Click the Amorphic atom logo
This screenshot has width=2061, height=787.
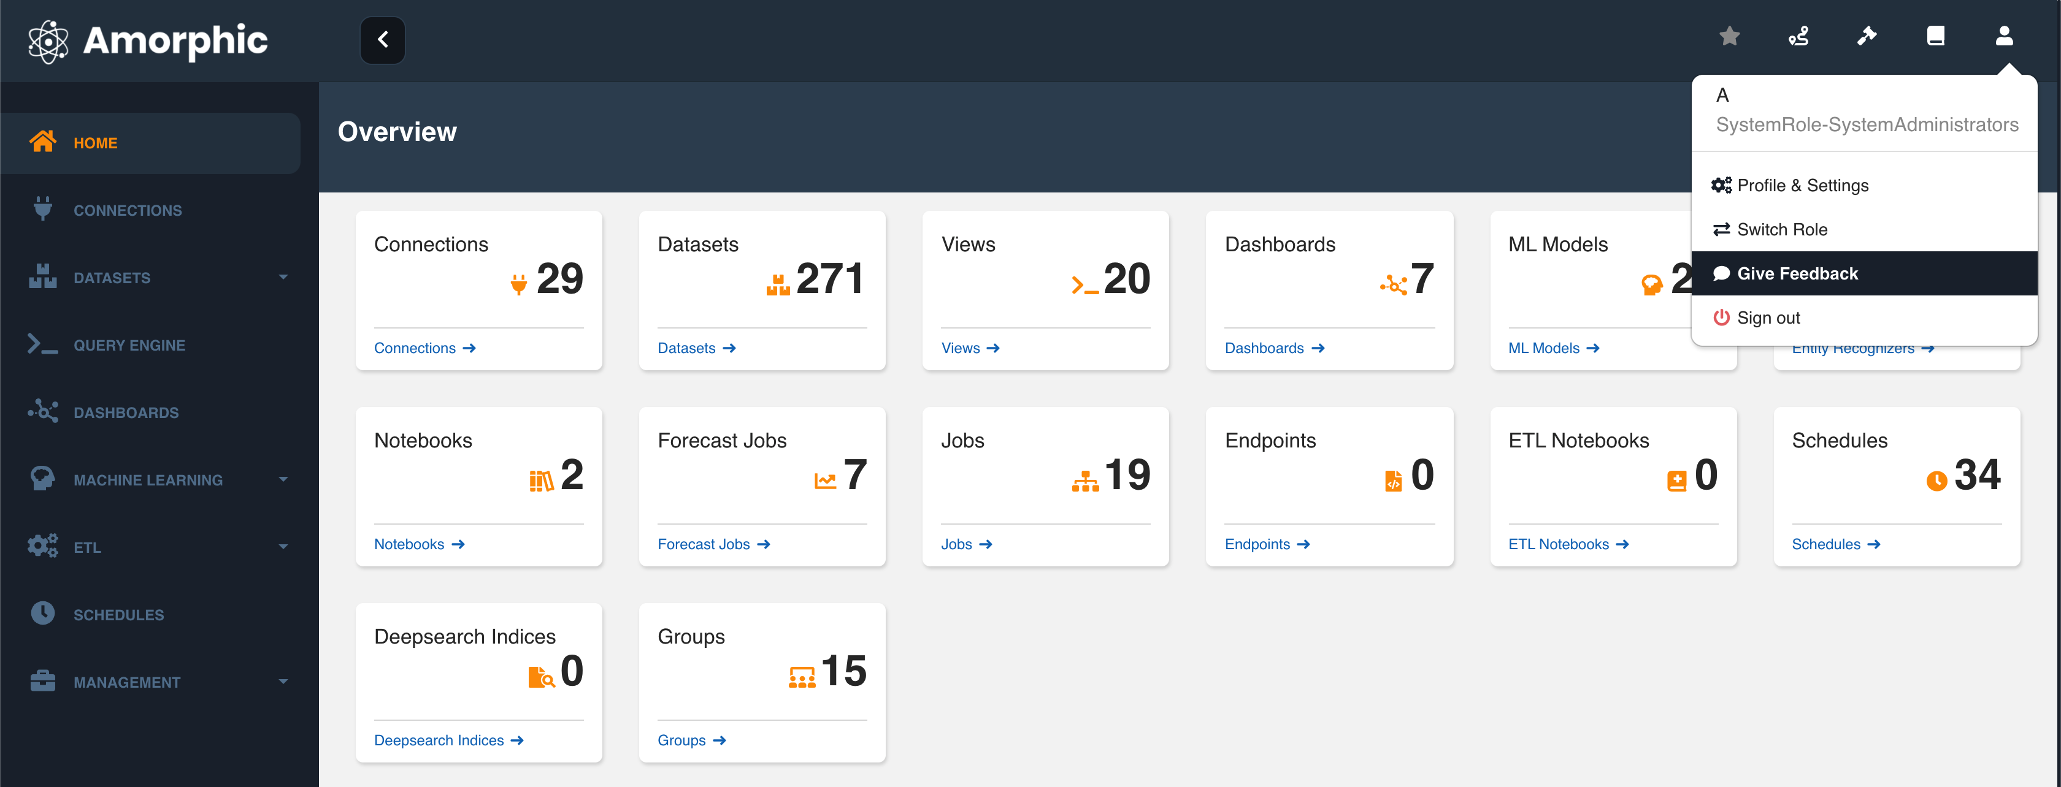click(x=48, y=41)
